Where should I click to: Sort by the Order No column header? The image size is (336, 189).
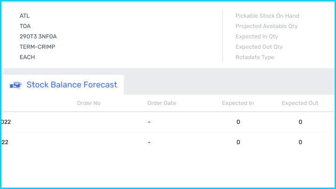[x=89, y=103]
